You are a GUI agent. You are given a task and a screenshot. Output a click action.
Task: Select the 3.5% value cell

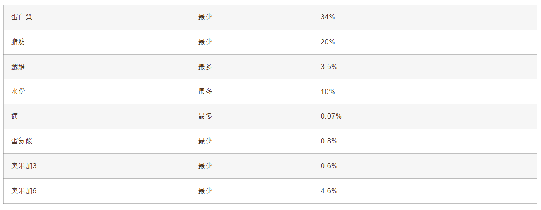329,67
